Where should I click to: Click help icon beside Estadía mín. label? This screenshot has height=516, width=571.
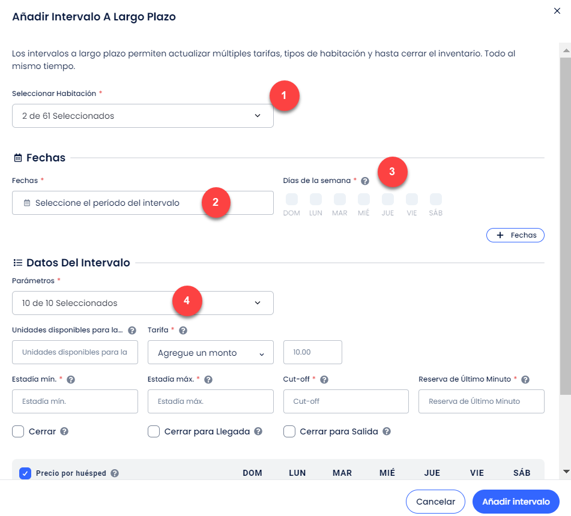point(70,379)
